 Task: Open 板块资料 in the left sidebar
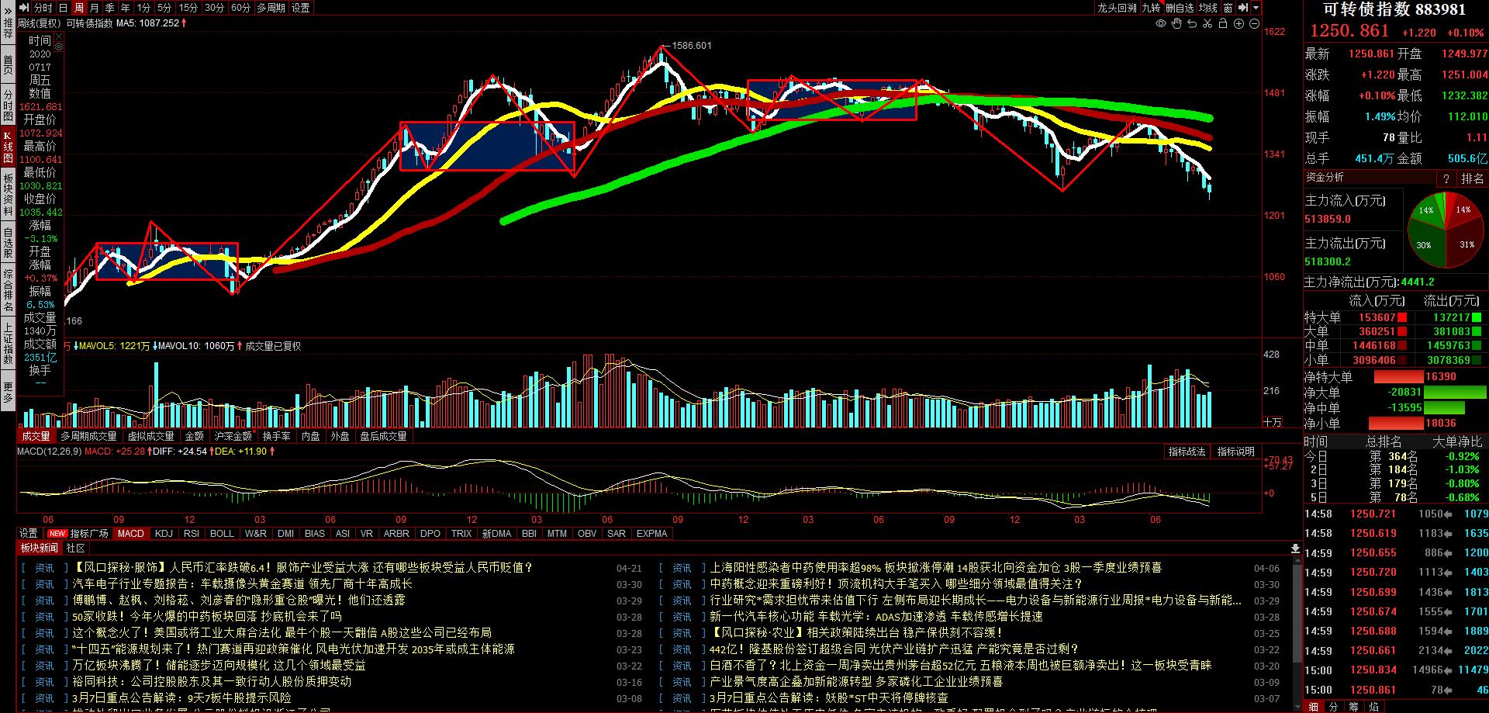tap(8, 195)
